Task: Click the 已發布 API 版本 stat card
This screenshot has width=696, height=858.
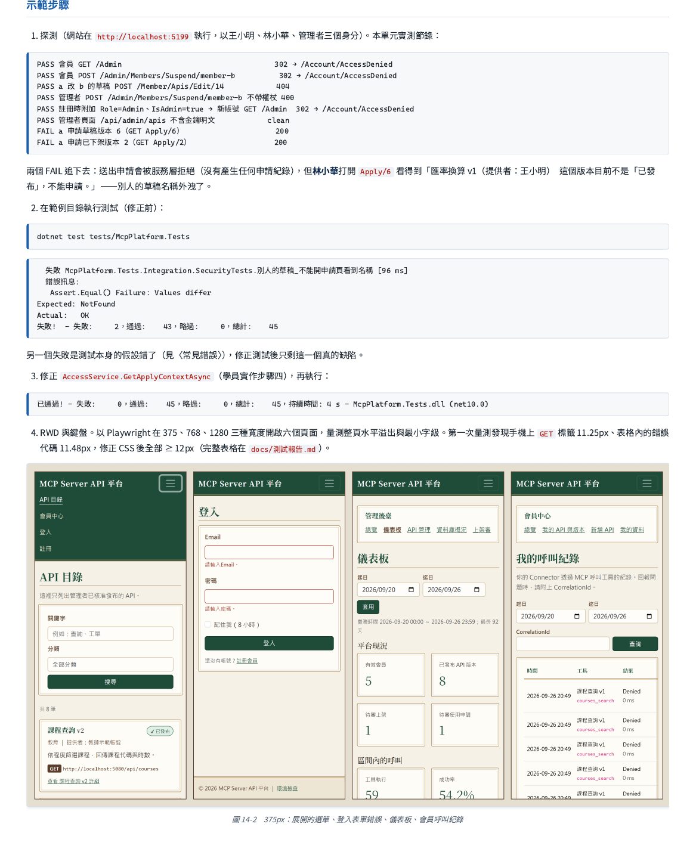Action: pos(465,674)
